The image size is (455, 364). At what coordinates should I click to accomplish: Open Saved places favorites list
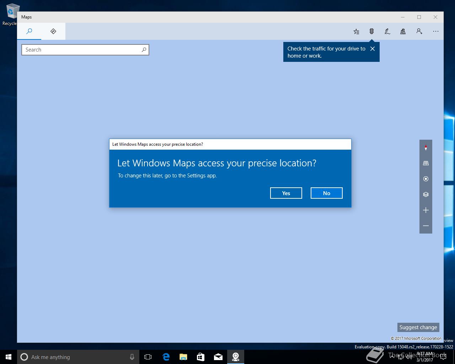pos(356,31)
